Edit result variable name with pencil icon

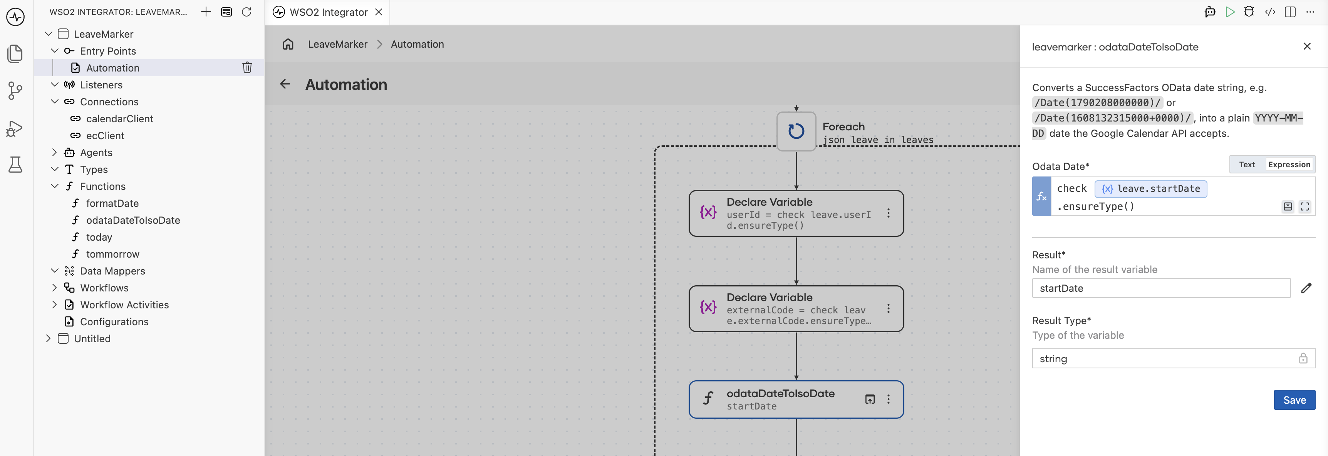[x=1306, y=288]
